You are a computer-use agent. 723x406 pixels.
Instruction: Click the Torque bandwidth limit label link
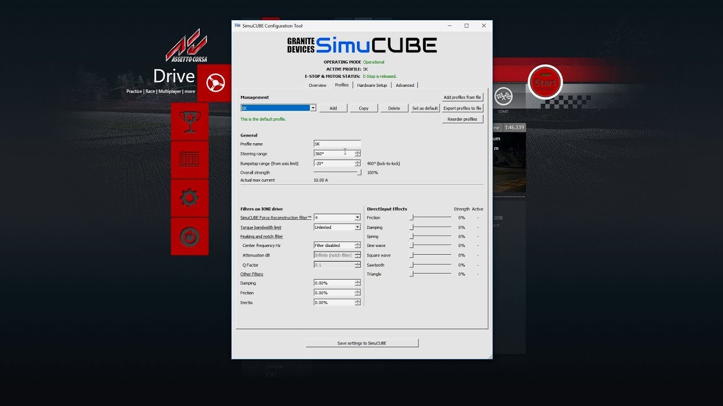tap(260, 227)
